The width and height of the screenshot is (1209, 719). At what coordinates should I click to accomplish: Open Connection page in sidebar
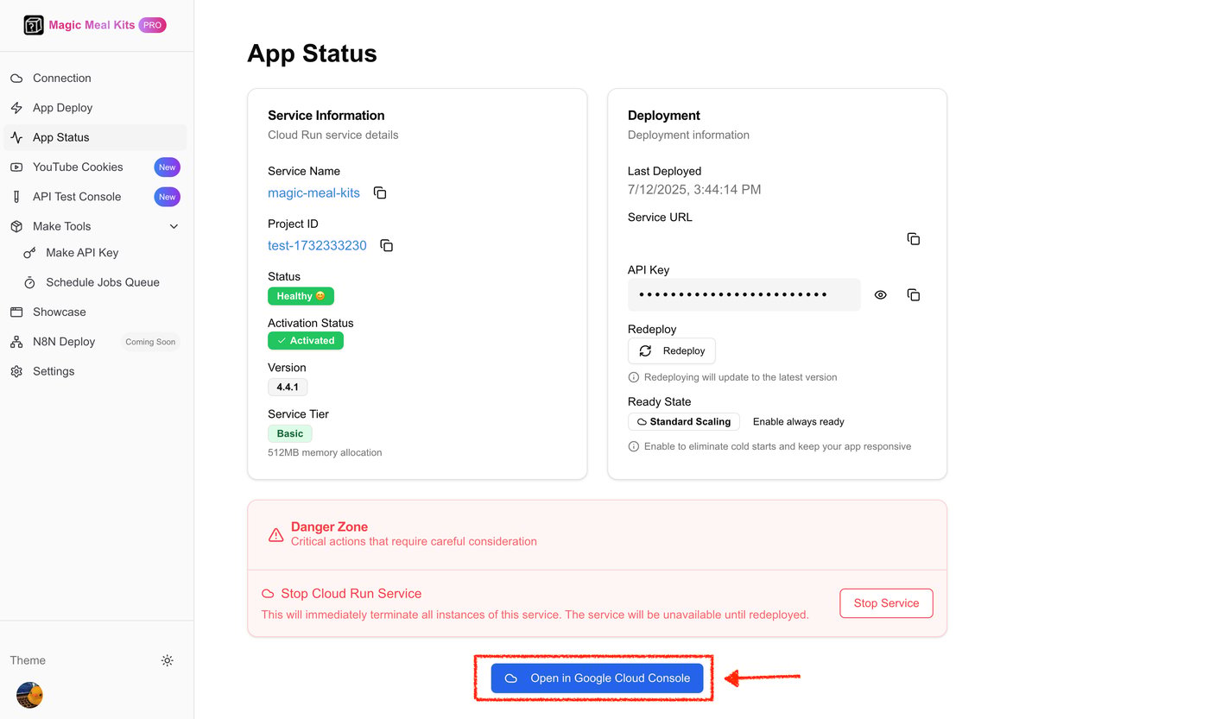click(x=95, y=78)
